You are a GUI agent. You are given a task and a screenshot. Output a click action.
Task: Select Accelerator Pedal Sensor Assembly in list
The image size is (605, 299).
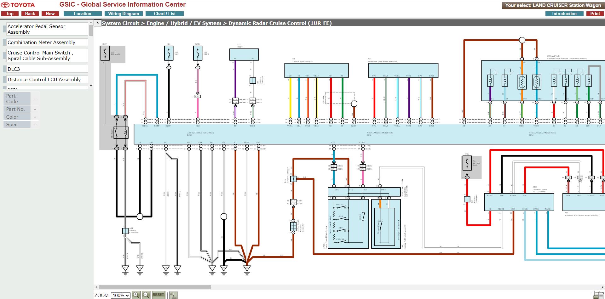[47, 29]
